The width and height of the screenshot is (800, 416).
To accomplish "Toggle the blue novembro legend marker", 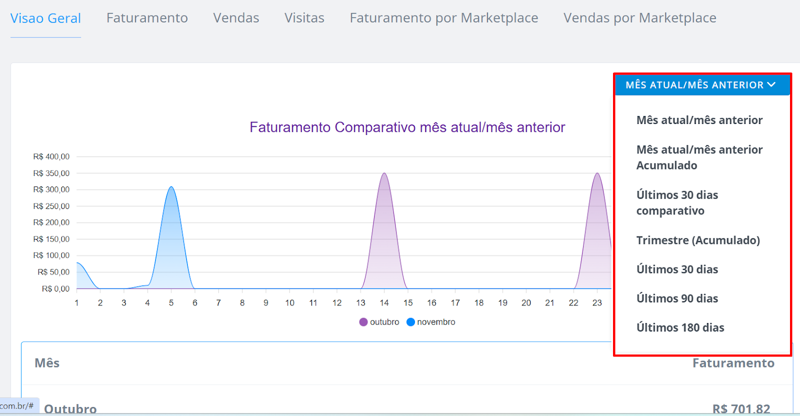I will [411, 322].
